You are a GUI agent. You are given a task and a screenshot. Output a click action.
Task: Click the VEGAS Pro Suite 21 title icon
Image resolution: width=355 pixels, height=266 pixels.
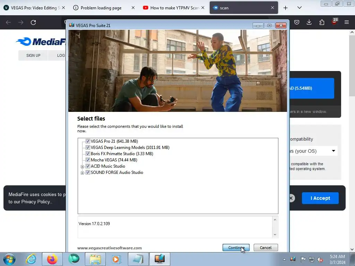pyautogui.click(x=71, y=25)
